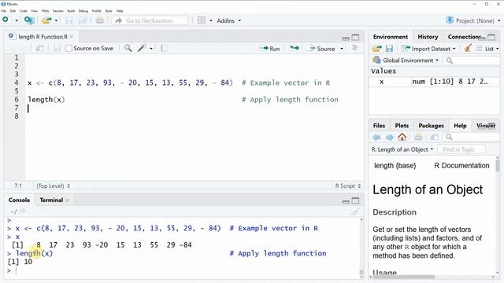Viewport: 504px width, 283px height.
Task: Click the Save Workspace disk icon
Action: click(x=389, y=49)
